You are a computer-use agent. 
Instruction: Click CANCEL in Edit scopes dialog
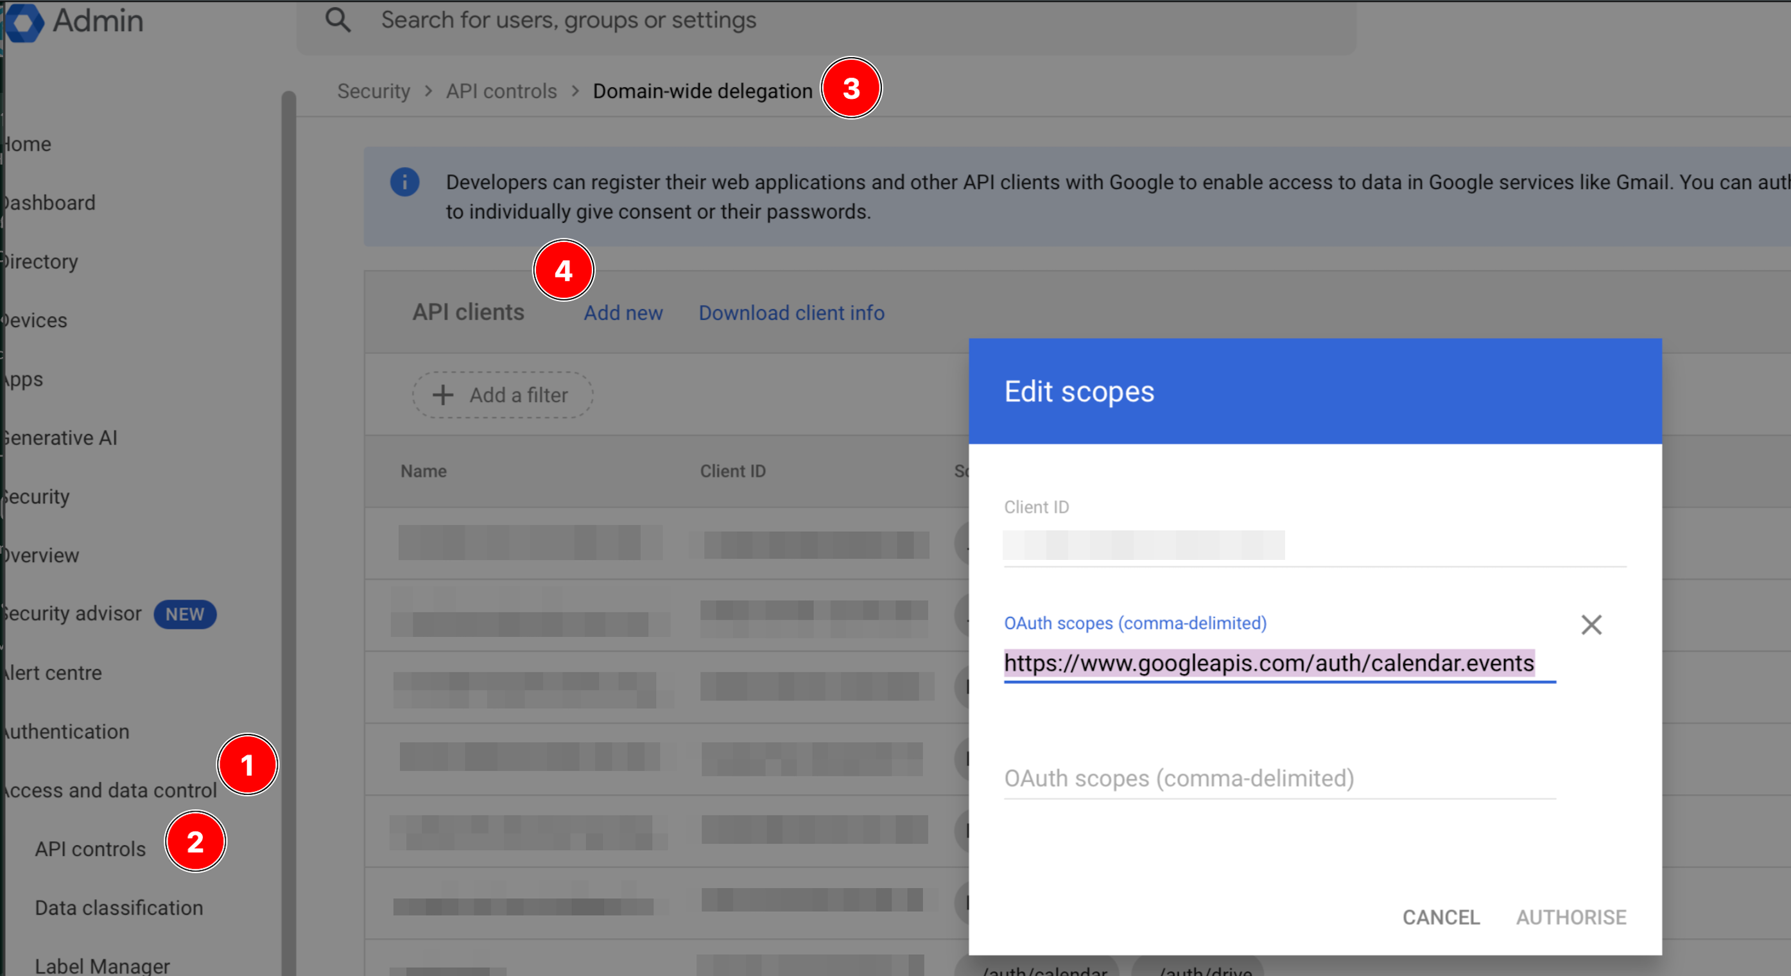coord(1441,917)
